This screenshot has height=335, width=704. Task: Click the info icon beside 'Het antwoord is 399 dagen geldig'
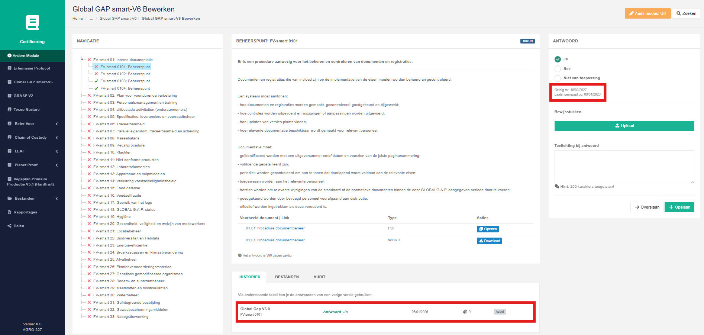click(x=240, y=255)
